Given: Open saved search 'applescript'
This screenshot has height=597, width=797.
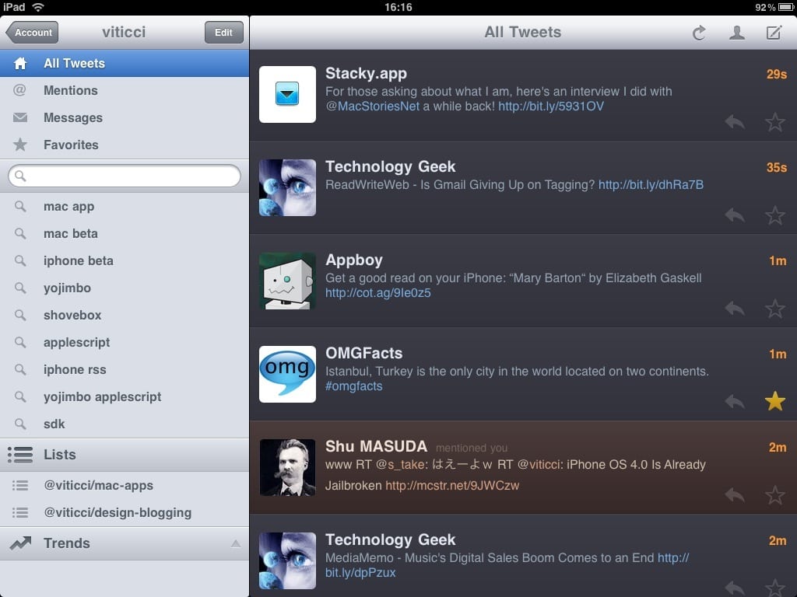Looking at the screenshot, I should click(x=125, y=343).
